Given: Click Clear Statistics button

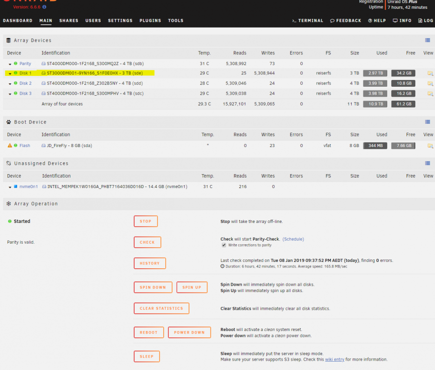Looking at the screenshot, I should click(x=161, y=308).
